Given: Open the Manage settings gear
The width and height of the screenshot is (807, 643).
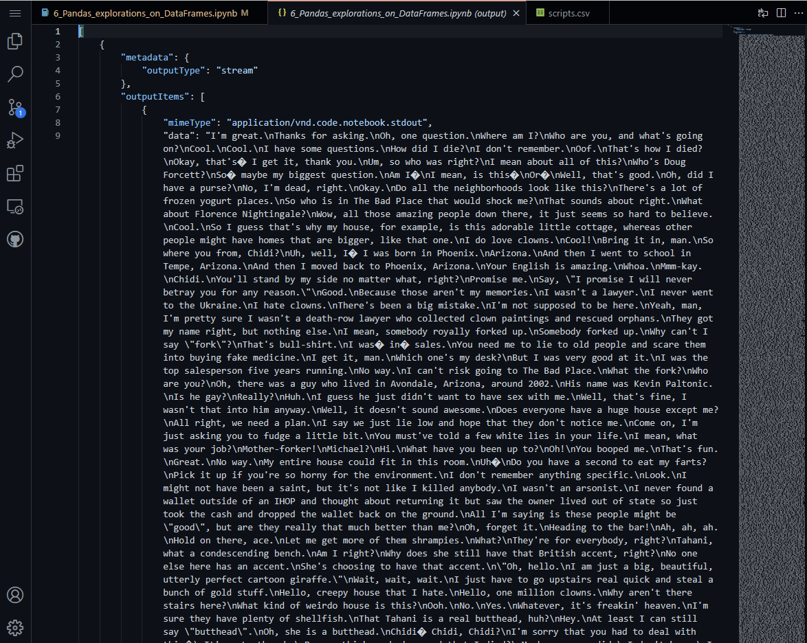Looking at the screenshot, I should pos(15,628).
